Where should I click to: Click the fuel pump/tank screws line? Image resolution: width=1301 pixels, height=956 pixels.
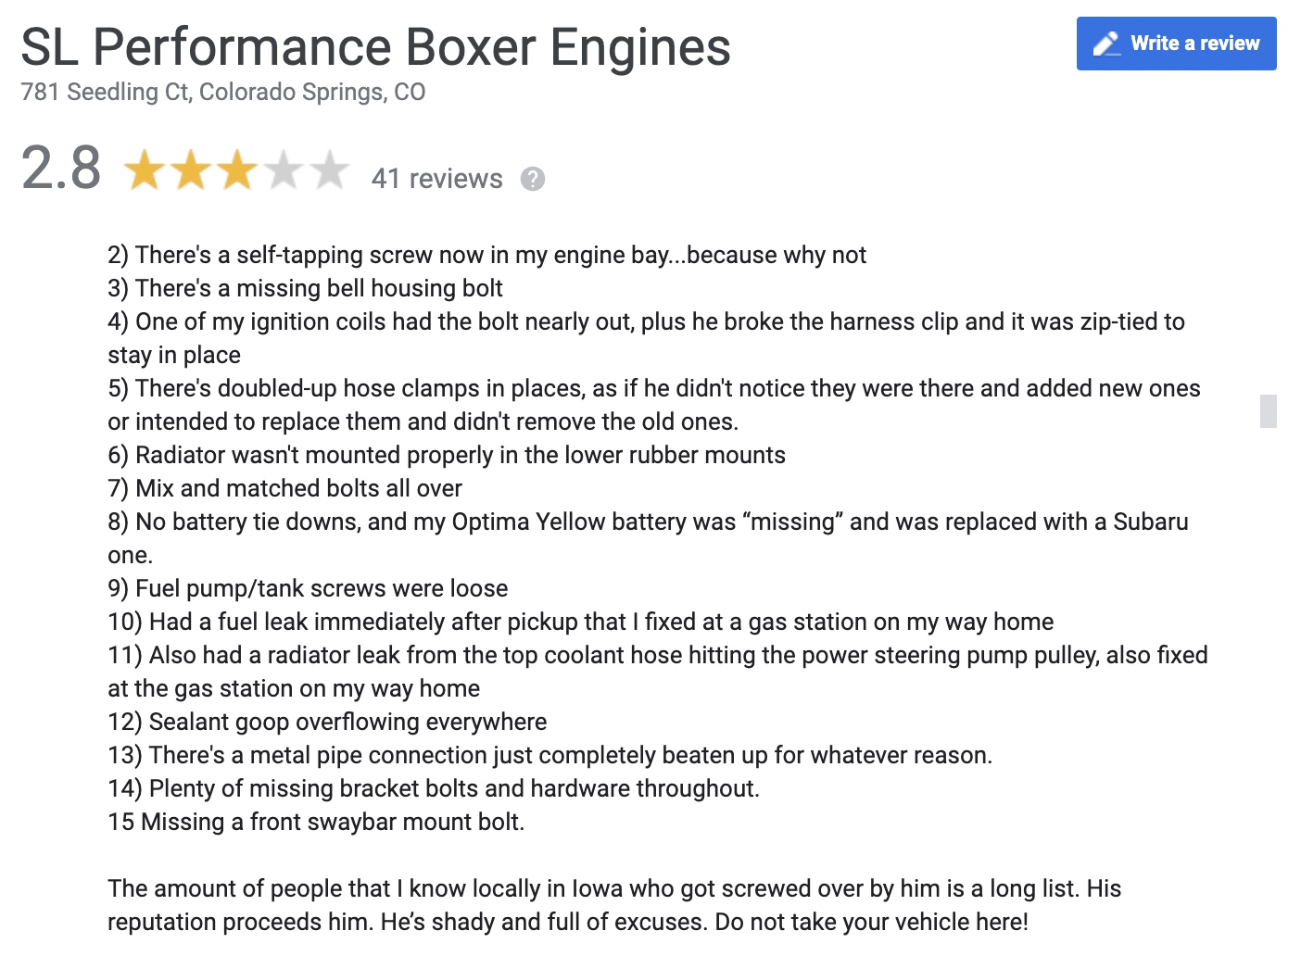click(308, 588)
